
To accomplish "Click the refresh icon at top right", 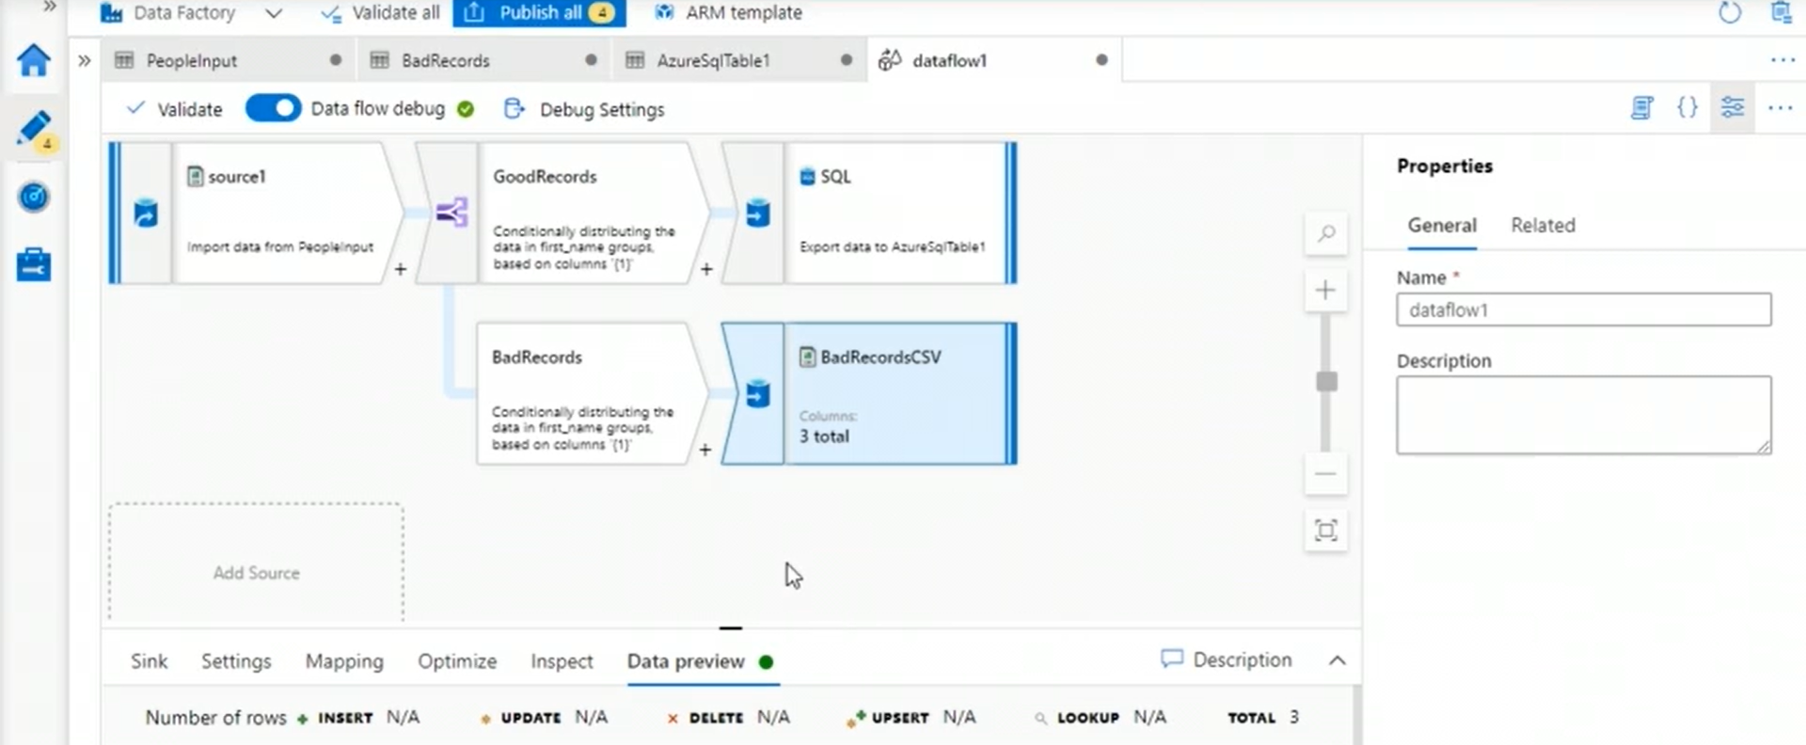I will click(x=1729, y=13).
